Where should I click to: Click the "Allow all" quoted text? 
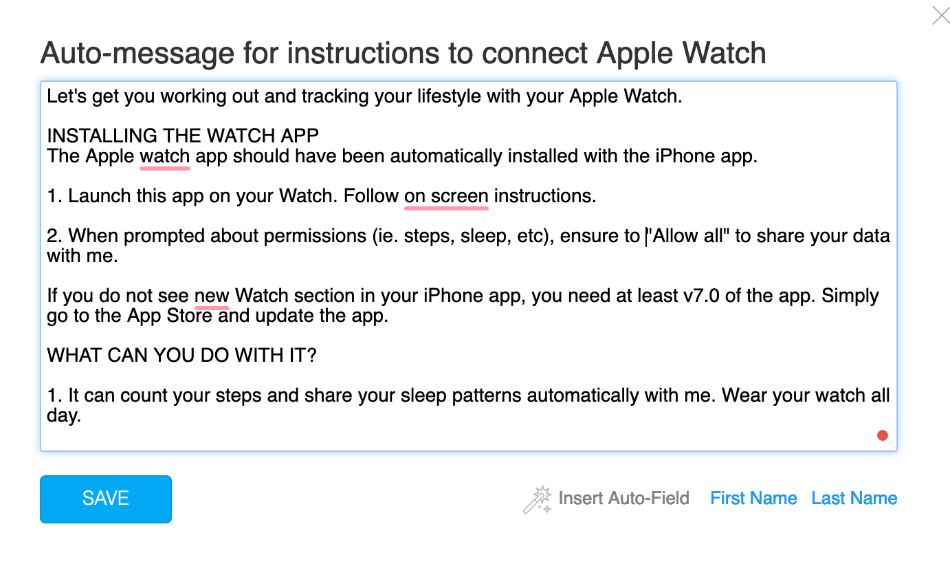[x=689, y=236]
